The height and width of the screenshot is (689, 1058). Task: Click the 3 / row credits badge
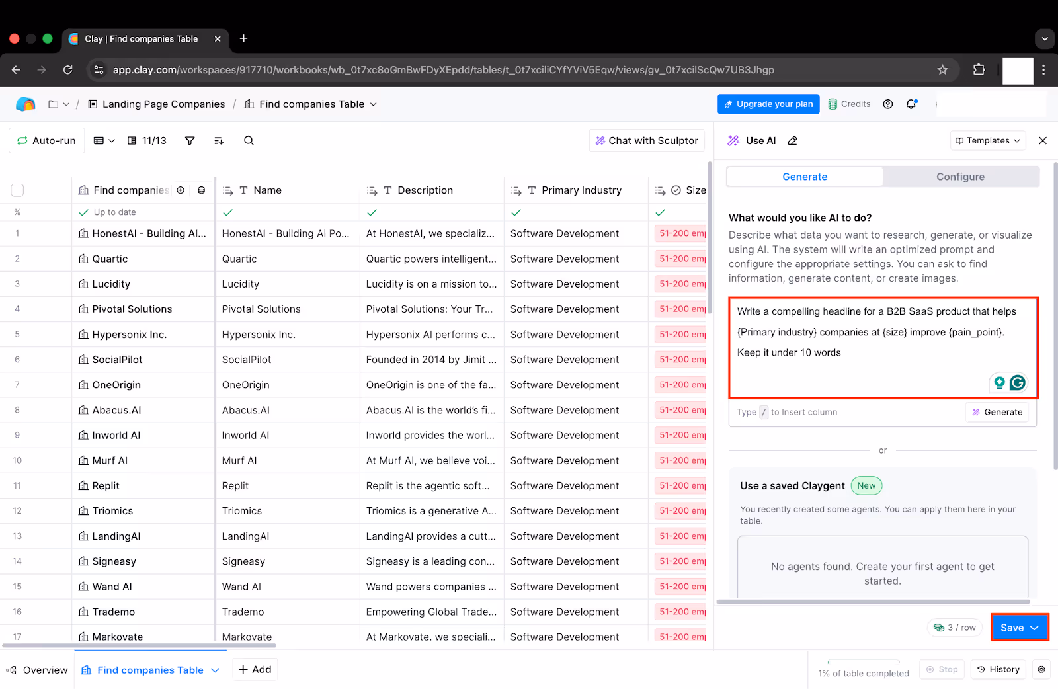click(x=954, y=628)
